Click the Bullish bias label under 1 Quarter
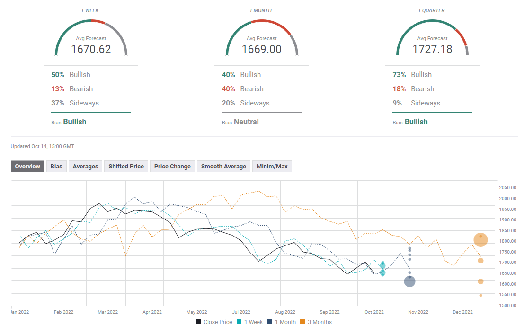Viewport: 524px width, 333px height. (x=416, y=122)
